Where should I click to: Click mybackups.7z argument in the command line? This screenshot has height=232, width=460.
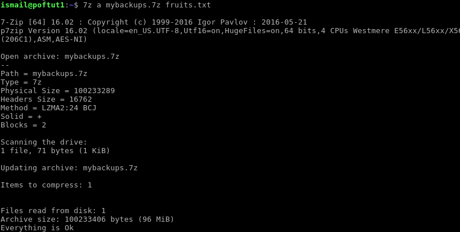coord(133,5)
